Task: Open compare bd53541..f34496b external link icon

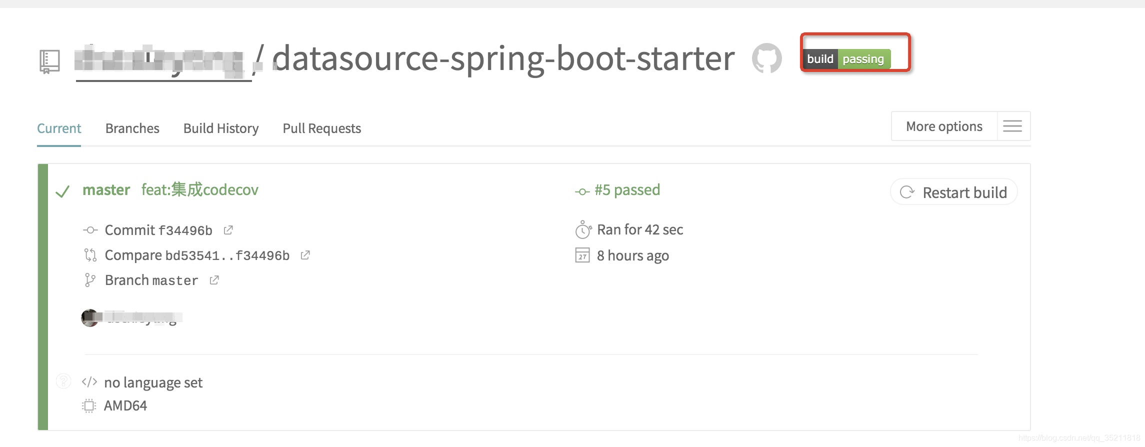Action: click(x=305, y=255)
